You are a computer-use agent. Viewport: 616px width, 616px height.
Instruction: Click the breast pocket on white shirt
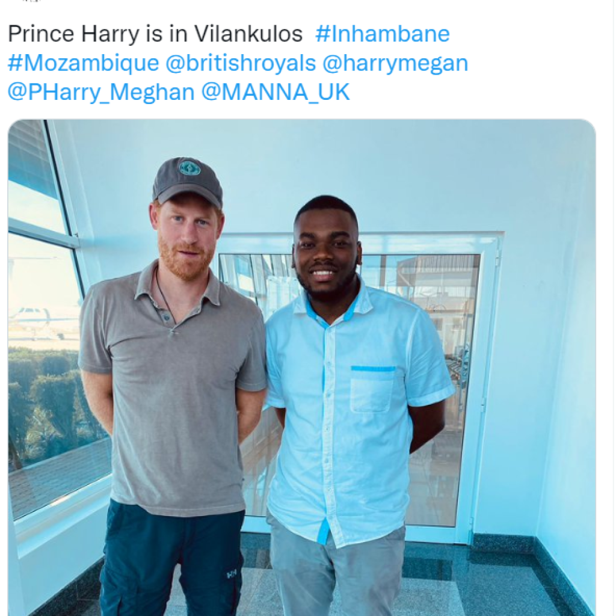[x=372, y=389]
